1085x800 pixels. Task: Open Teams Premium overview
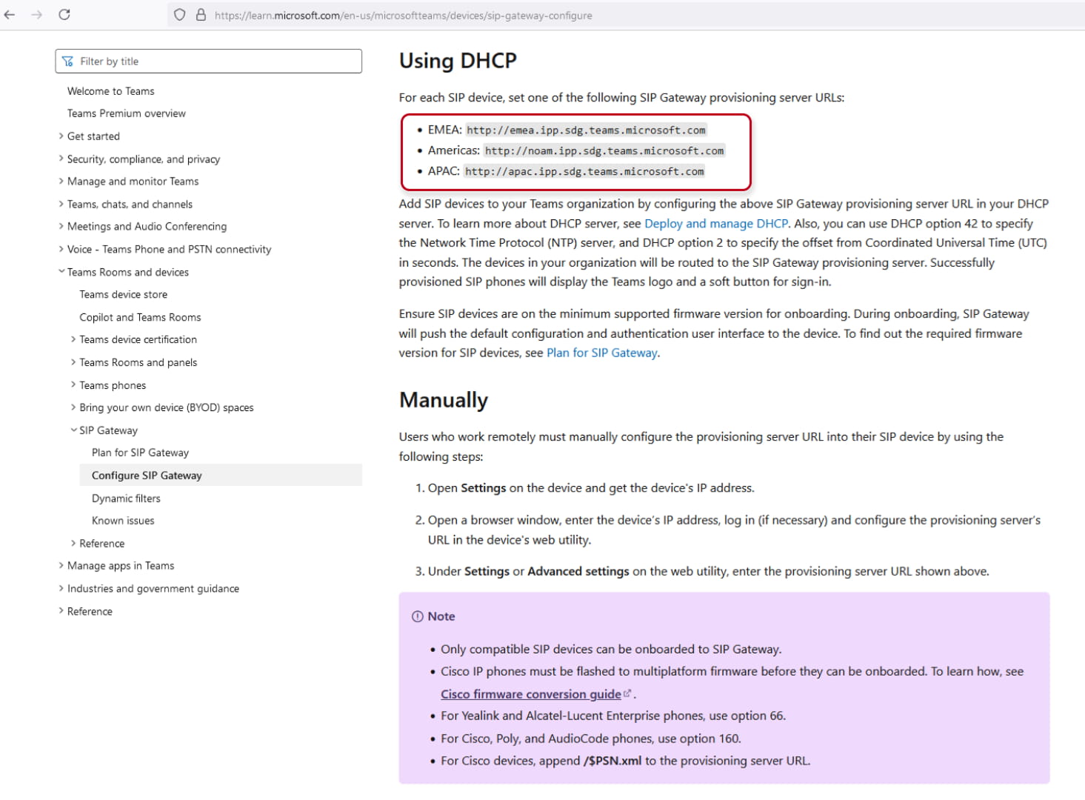coord(127,113)
